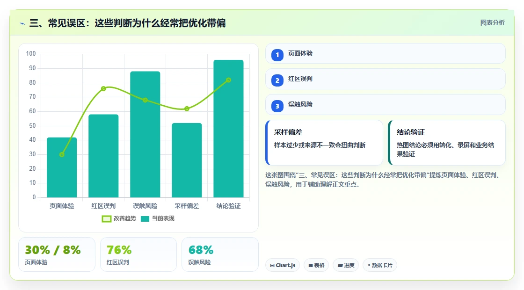Screen dimensions: 524x290
Task: Click the x-axis label 误触风险
Action: [x=145, y=206]
